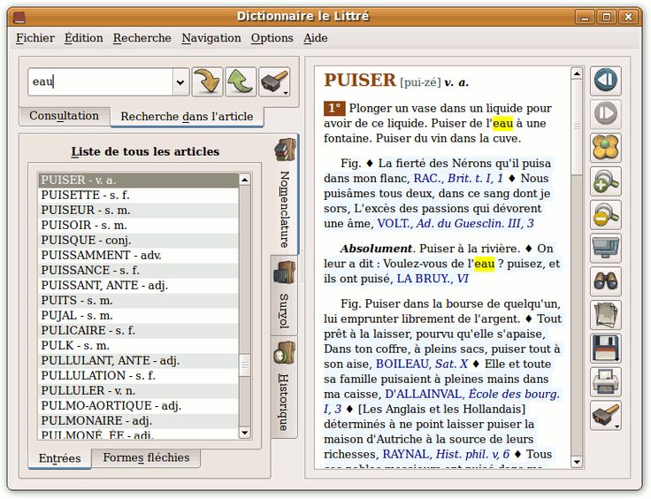Open the Recherche menu
The height and width of the screenshot is (499, 651).
142,38
